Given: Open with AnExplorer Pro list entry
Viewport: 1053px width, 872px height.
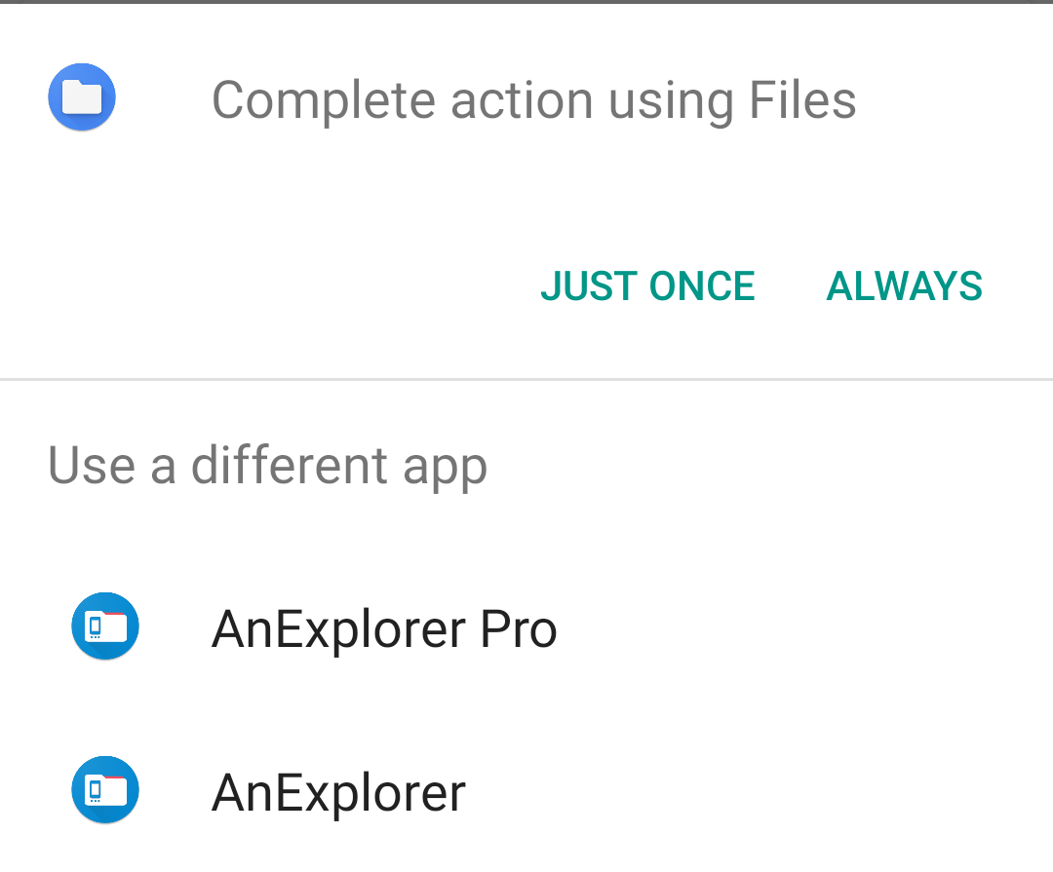Looking at the screenshot, I should 526,628.
